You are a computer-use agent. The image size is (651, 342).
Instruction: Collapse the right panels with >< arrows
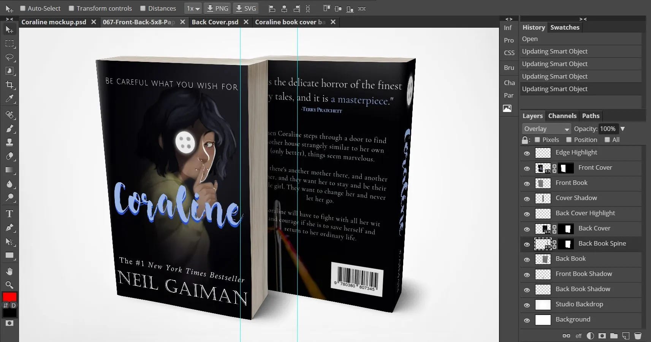(x=583, y=19)
